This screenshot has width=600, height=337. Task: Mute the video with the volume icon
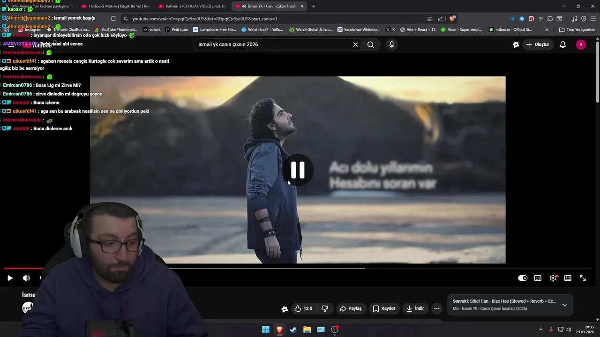click(26, 278)
